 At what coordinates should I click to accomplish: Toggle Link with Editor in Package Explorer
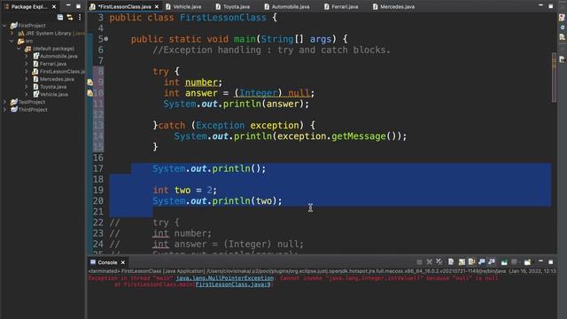pos(69,17)
